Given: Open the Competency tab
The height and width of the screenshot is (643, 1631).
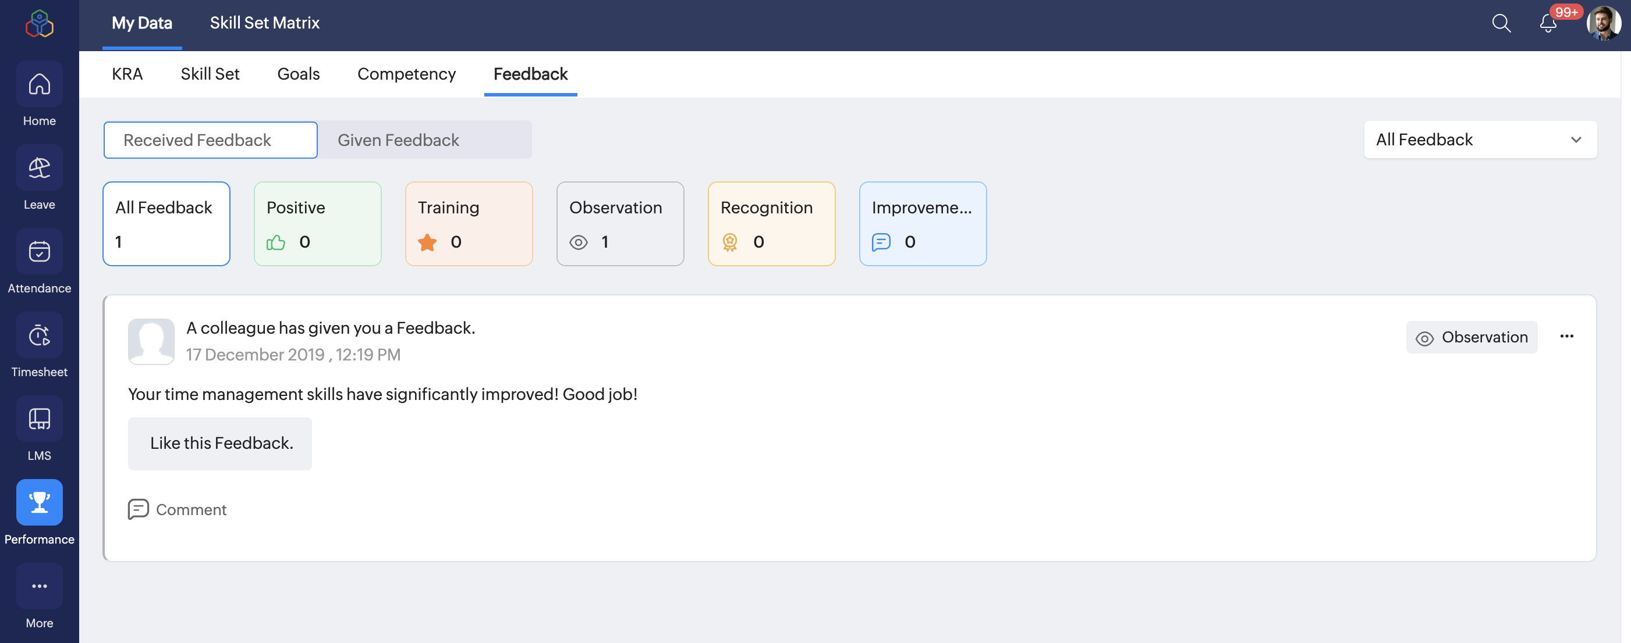Looking at the screenshot, I should 406,74.
